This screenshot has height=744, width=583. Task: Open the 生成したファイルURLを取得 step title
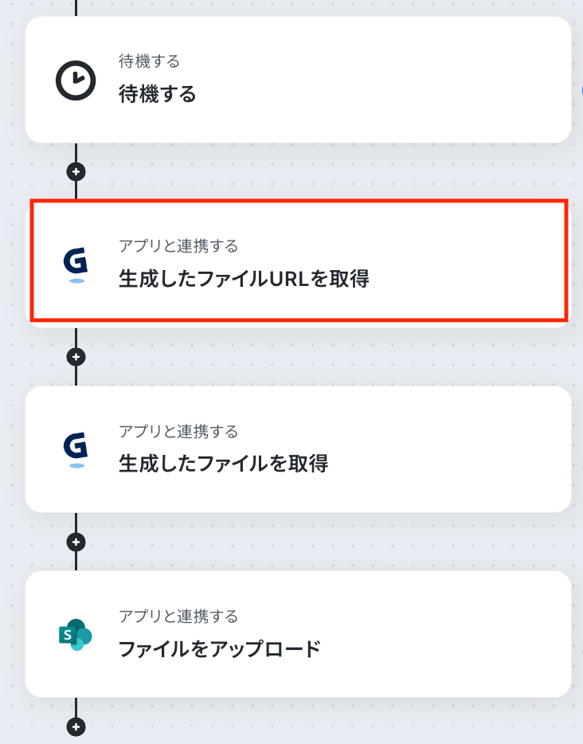(x=244, y=280)
